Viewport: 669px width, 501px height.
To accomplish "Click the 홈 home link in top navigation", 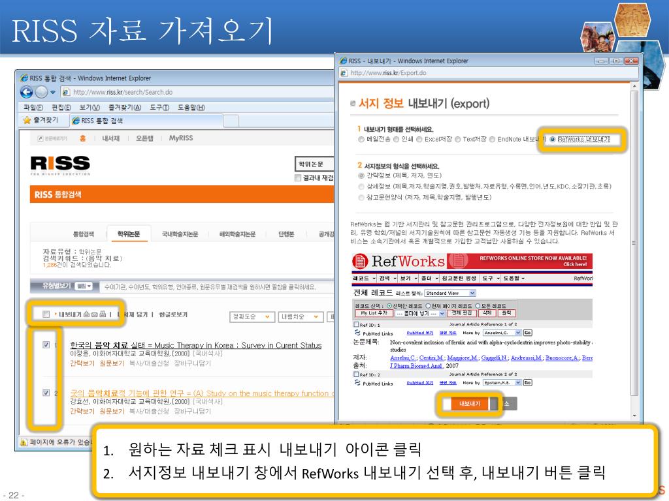I will (x=83, y=138).
